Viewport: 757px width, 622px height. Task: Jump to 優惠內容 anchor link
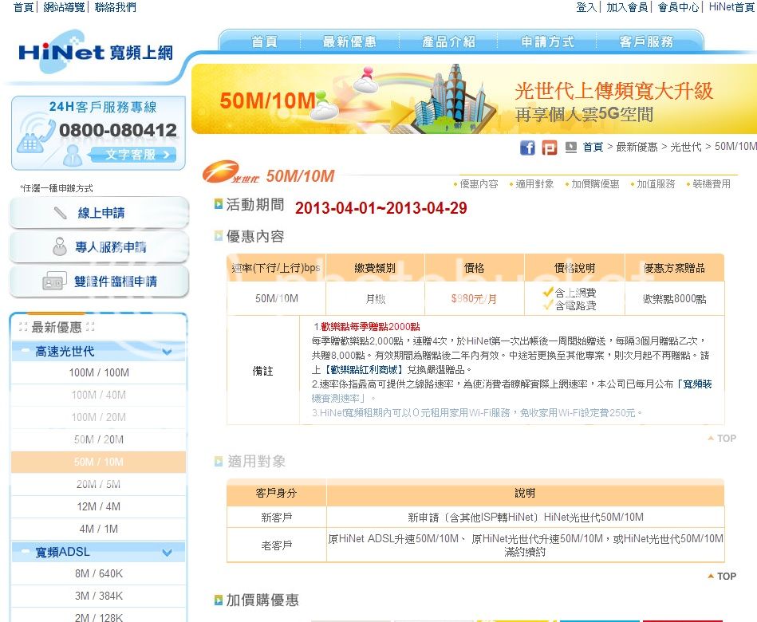coord(479,184)
